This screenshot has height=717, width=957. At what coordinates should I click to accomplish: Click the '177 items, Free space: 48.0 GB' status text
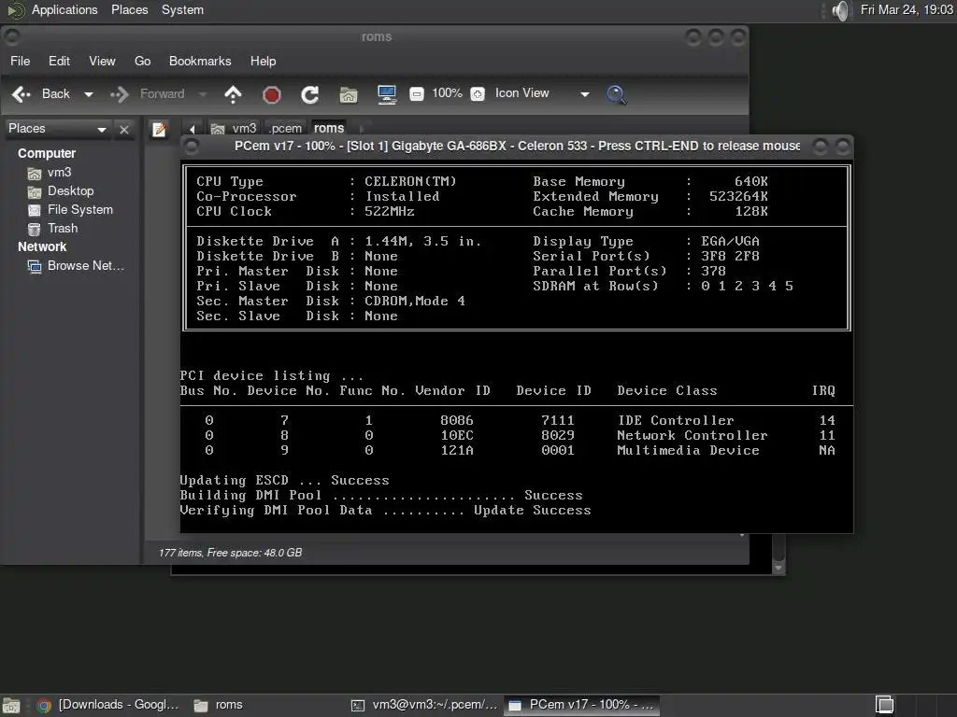click(230, 553)
